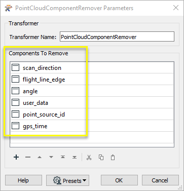Image resolution: width=184 pixels, height=191 pixels.
Task: Select the flight_line_edge component
Action: point(92,79)
